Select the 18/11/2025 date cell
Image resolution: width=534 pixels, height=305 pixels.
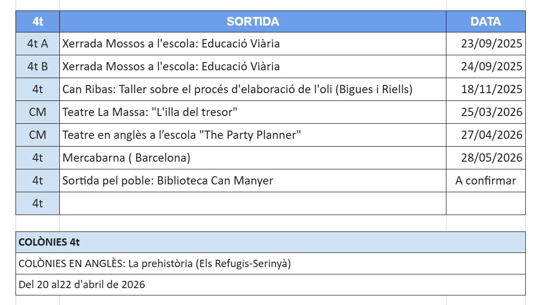486,89
